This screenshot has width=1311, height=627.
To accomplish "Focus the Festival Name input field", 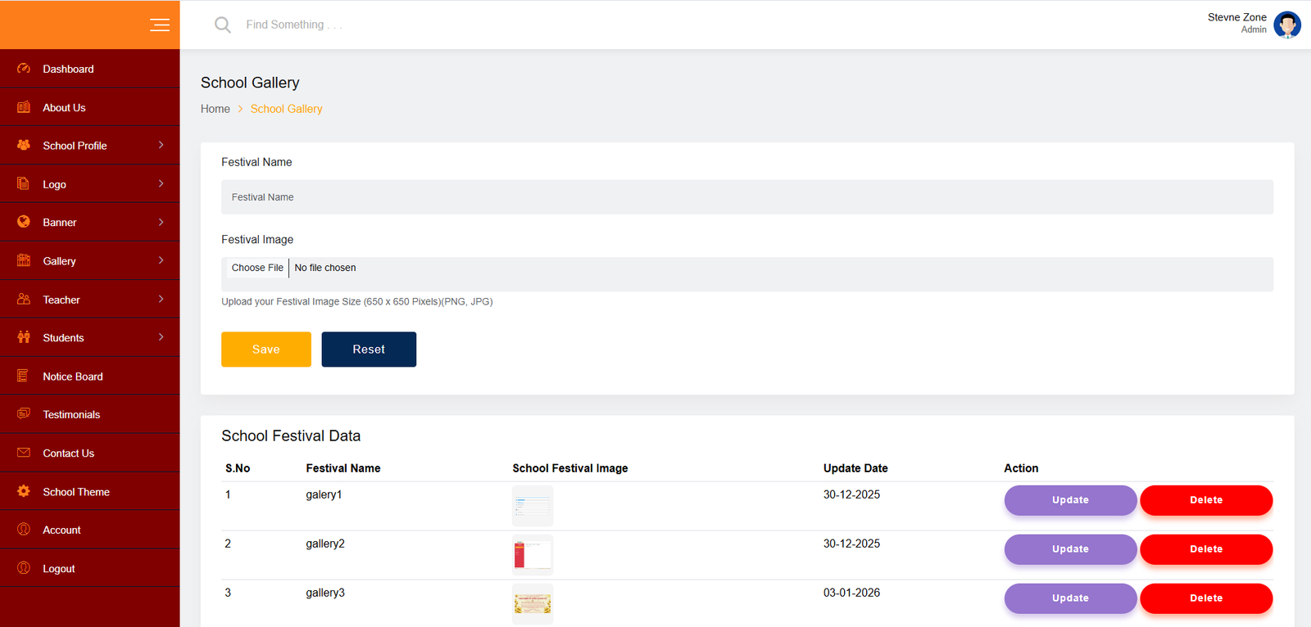I will point(747,197).
